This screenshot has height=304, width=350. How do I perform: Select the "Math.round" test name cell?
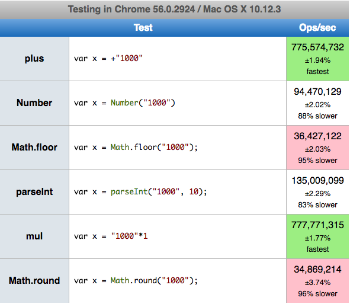pyautogui.click(x=34, y=281)
